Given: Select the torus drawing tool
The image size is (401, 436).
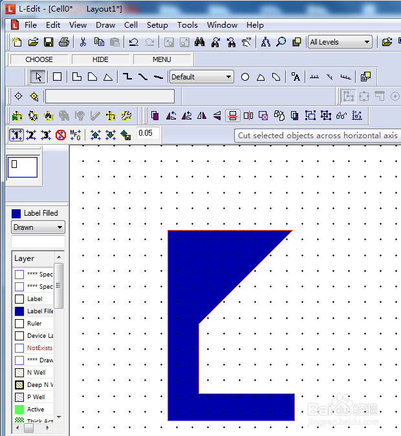Looking at the screenshot, I should (276, 77).
